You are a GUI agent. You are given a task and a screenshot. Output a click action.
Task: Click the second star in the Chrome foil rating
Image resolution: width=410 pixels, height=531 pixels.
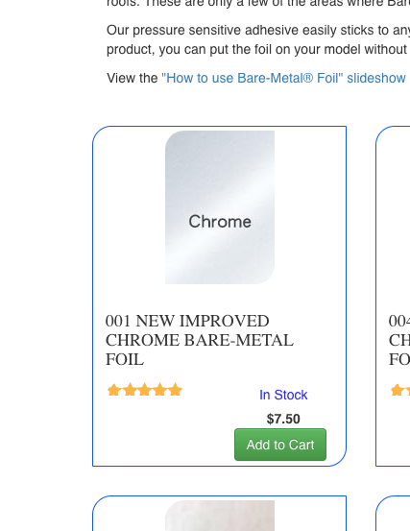point(130,390)
